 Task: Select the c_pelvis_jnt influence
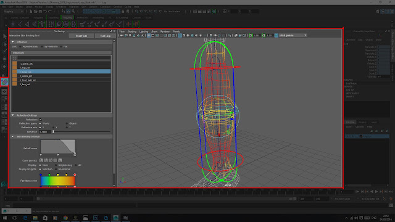tap(61, 64)
